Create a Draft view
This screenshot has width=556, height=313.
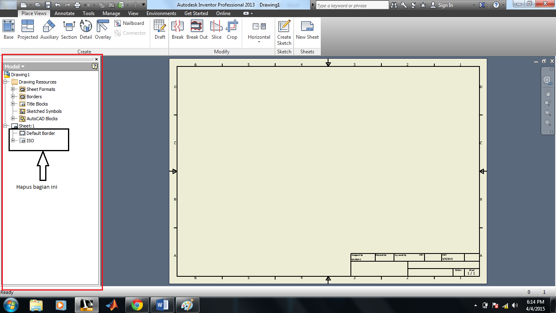pyautogui.click(x=160, y=30)
